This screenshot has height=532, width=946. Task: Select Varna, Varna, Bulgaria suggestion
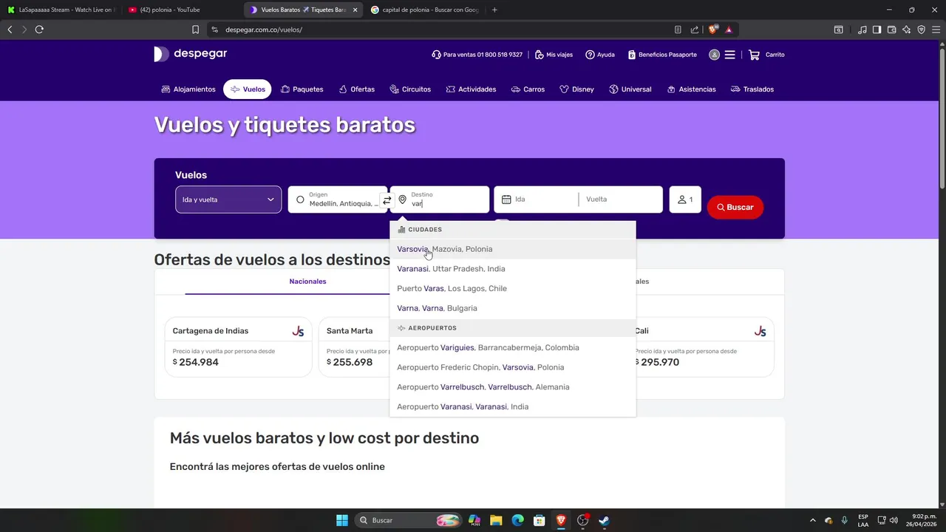click(x=512, y=308)
